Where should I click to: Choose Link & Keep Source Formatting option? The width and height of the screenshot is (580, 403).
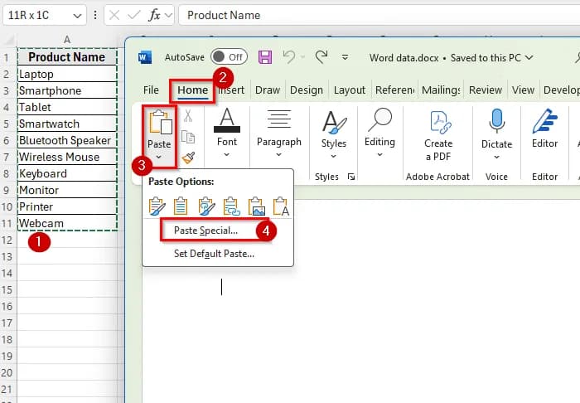pos(206,206)
